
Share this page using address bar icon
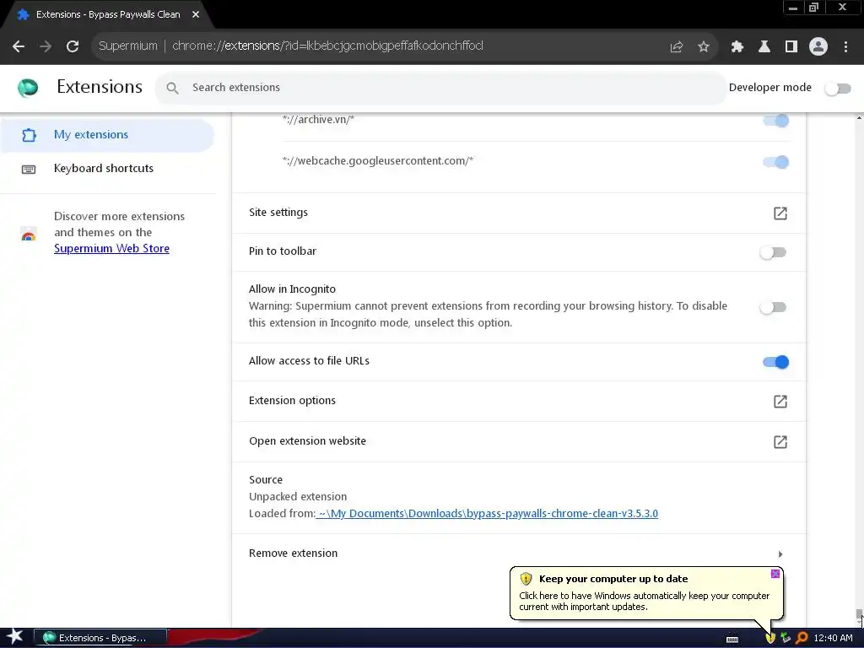click(677, 47)
